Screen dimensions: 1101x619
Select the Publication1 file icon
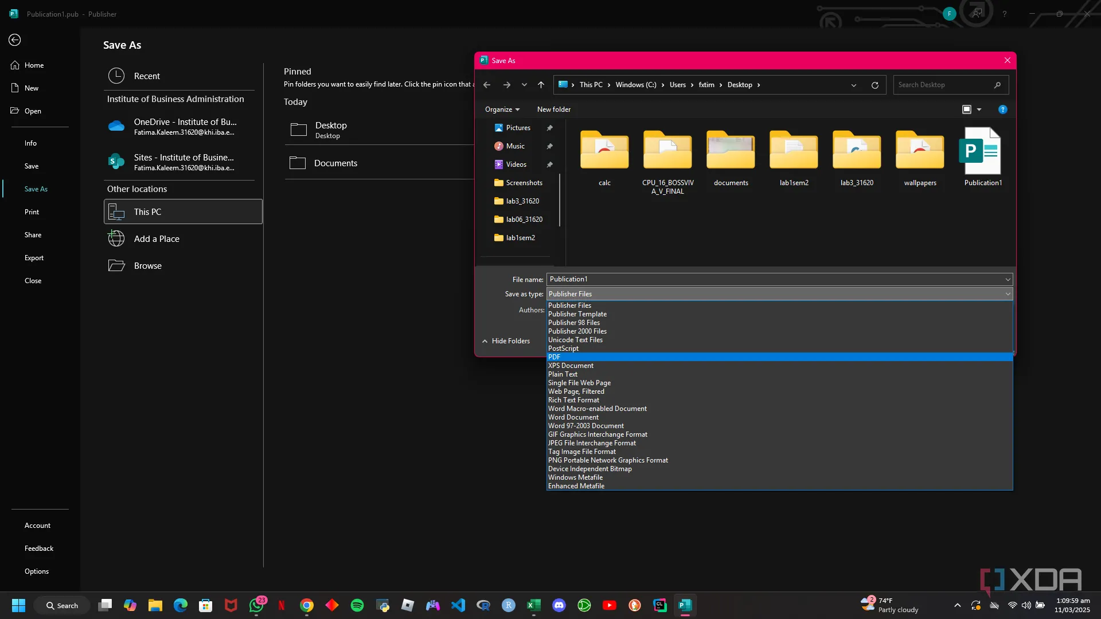click(x=983, y=158)
